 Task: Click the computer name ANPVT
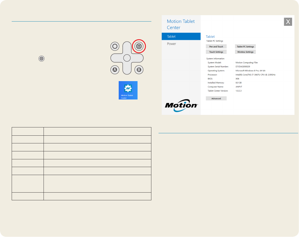[239, 87]
